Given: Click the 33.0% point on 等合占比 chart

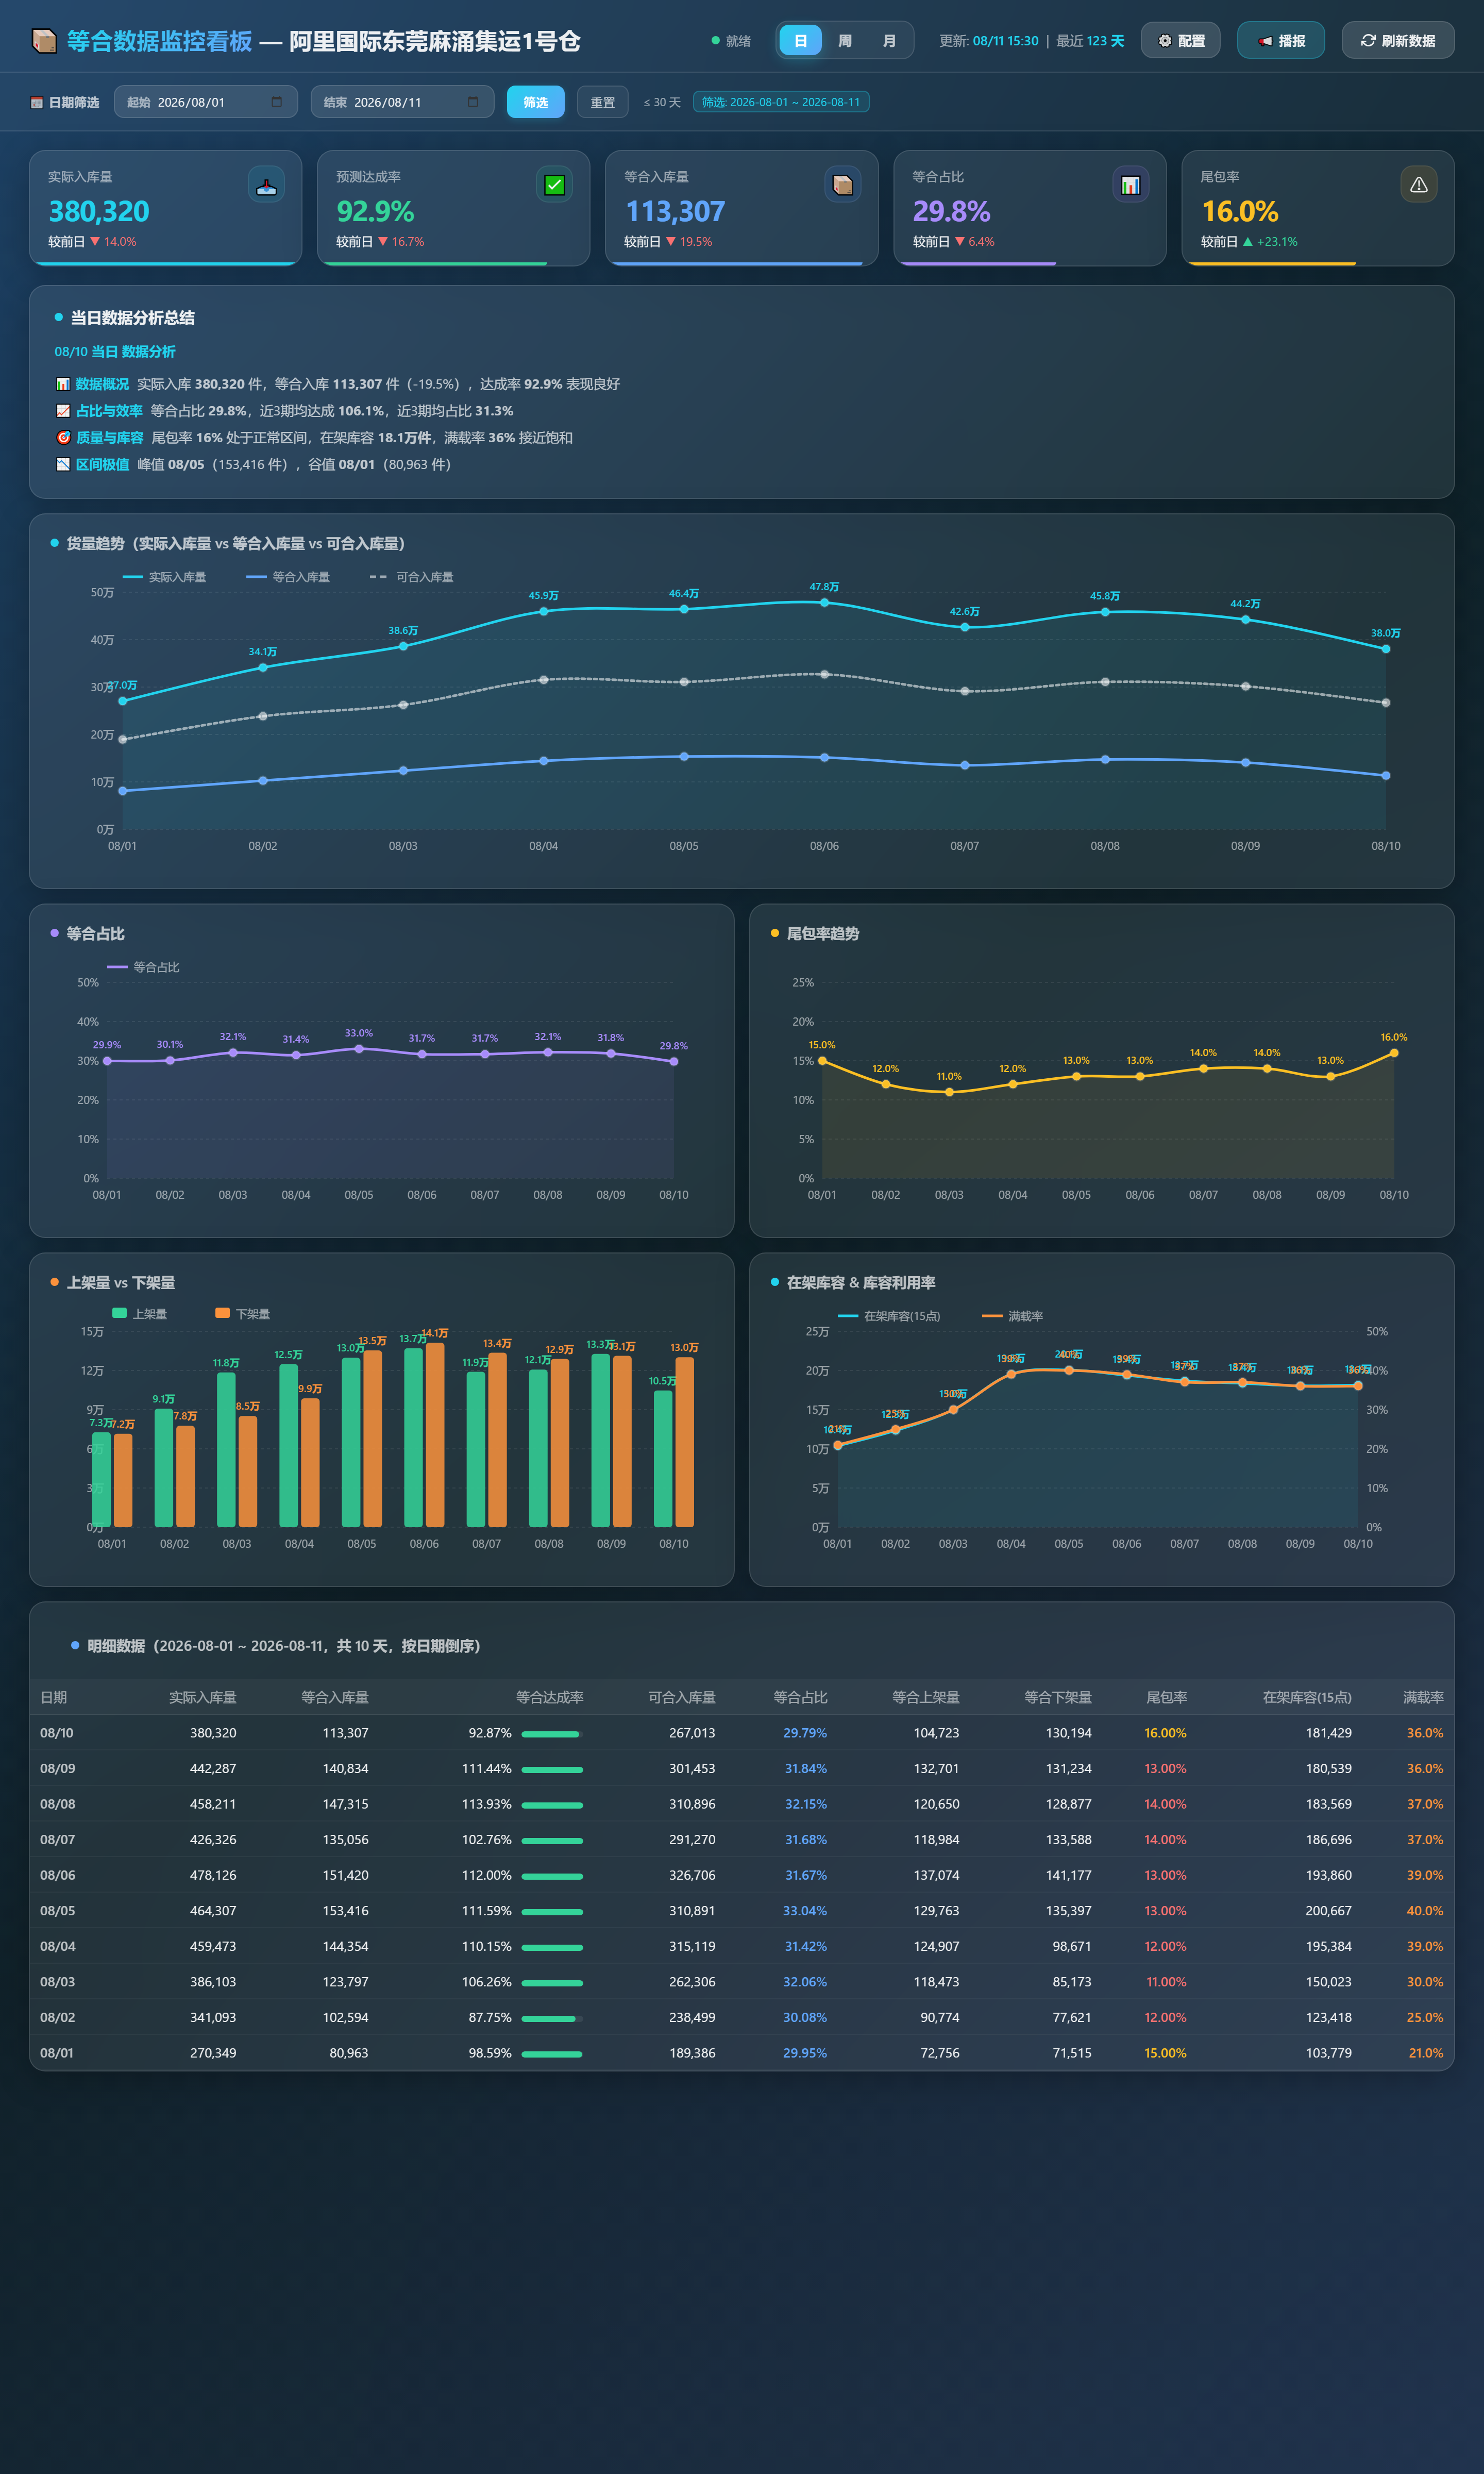Looking at the screenshot, I should click(359, 1049).
